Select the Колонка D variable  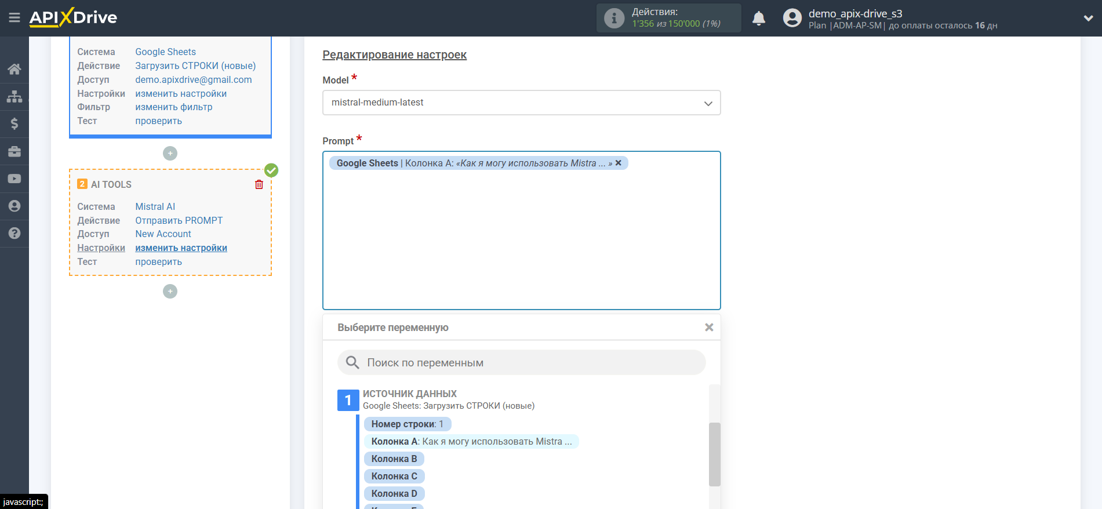tap(394, 493)
